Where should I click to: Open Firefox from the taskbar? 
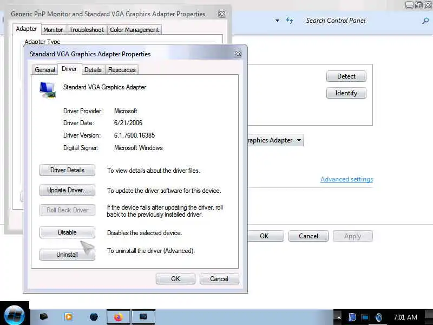coord(119,317)
